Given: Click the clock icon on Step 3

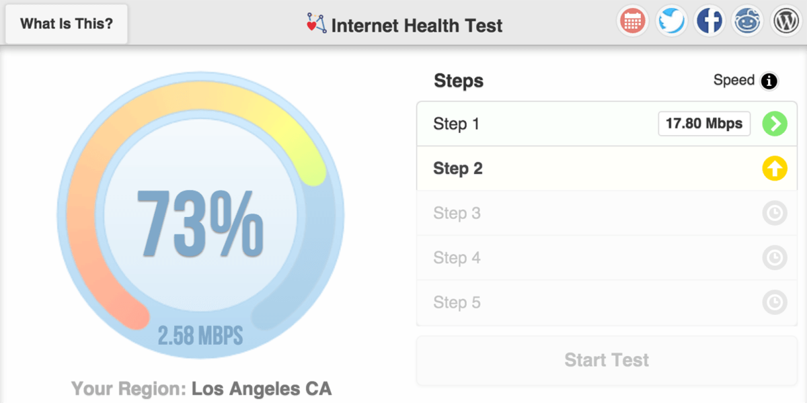Looking at the screenshot, I should tap(775, 213).
